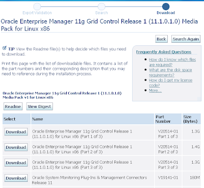Viewport: 204px width, 188px height.
Task: Download System Monitoring Plug-Ins package
Action: (x=16, y=178)
